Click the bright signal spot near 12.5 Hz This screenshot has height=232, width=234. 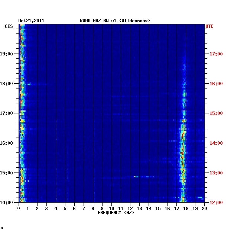(x=137, y=177)
